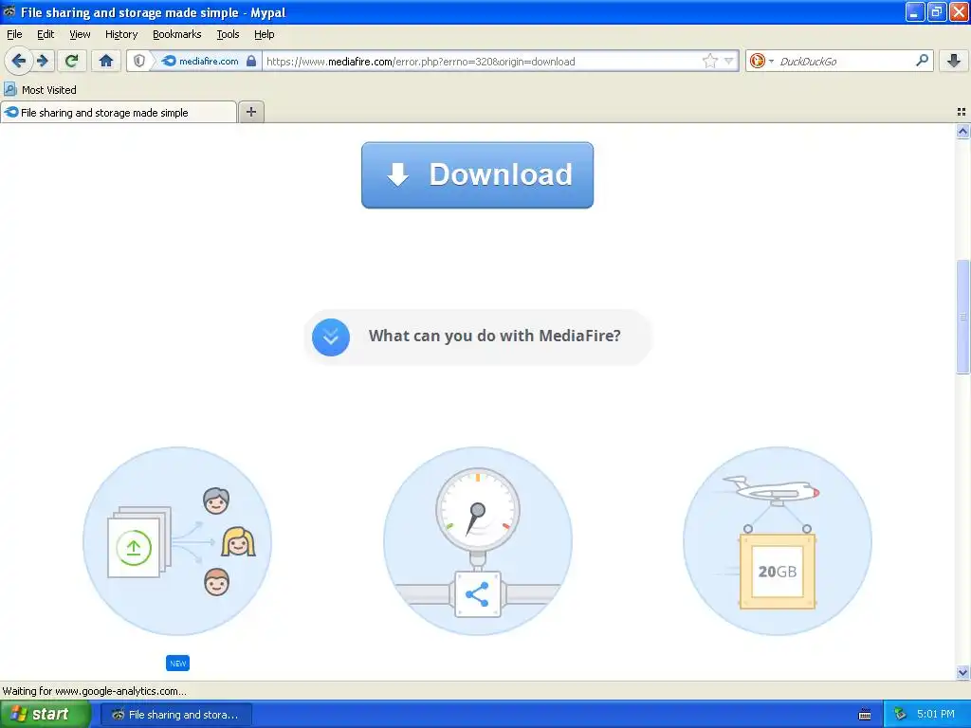
Task: Open the Tools menu
Action: tap(228, 34)
